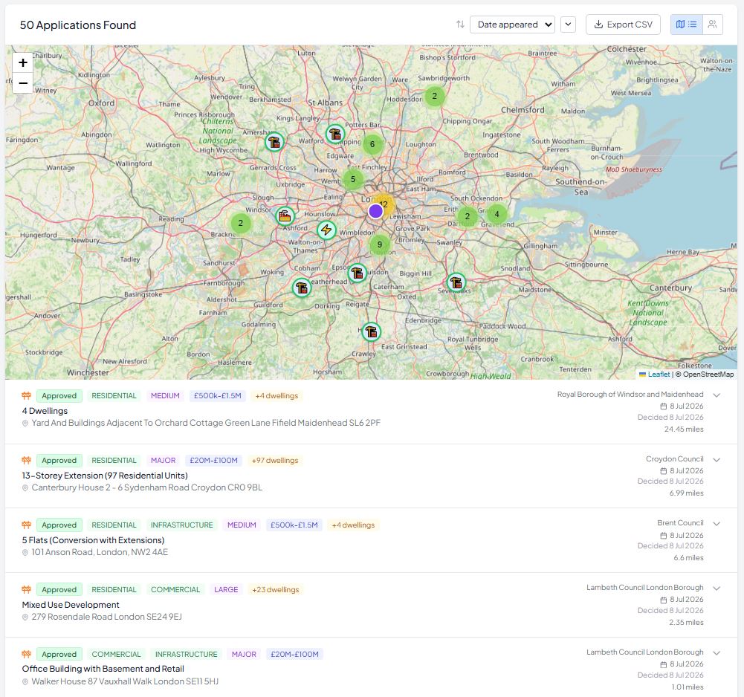
Task: Click the construction marker near Leatherhead
Action: (x=357, y=273)
